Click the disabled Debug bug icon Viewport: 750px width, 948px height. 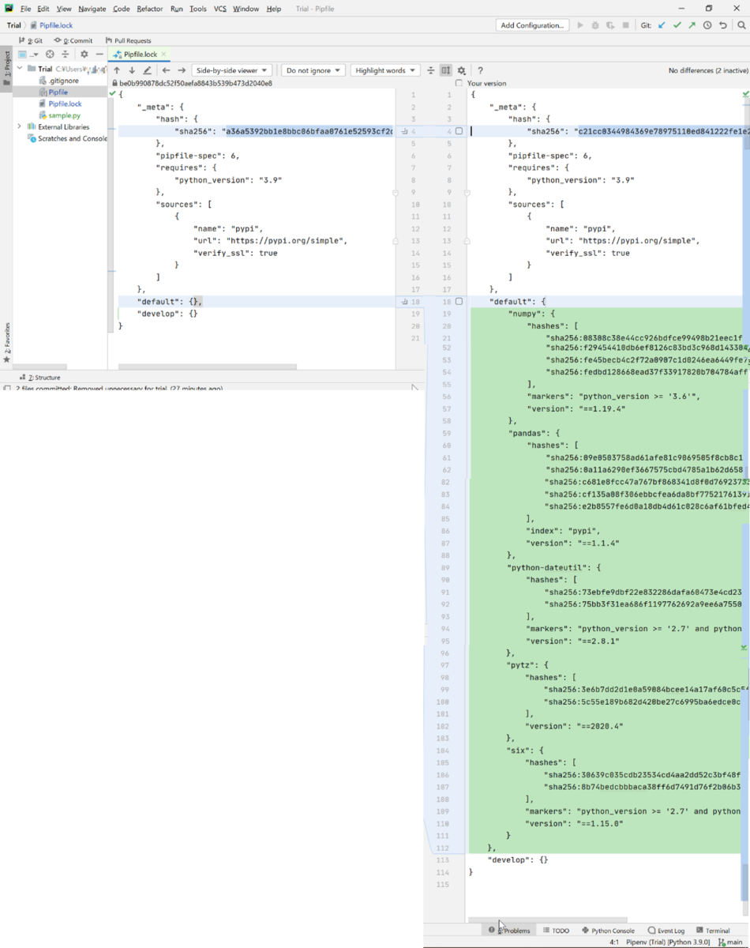tap(595, 25)
